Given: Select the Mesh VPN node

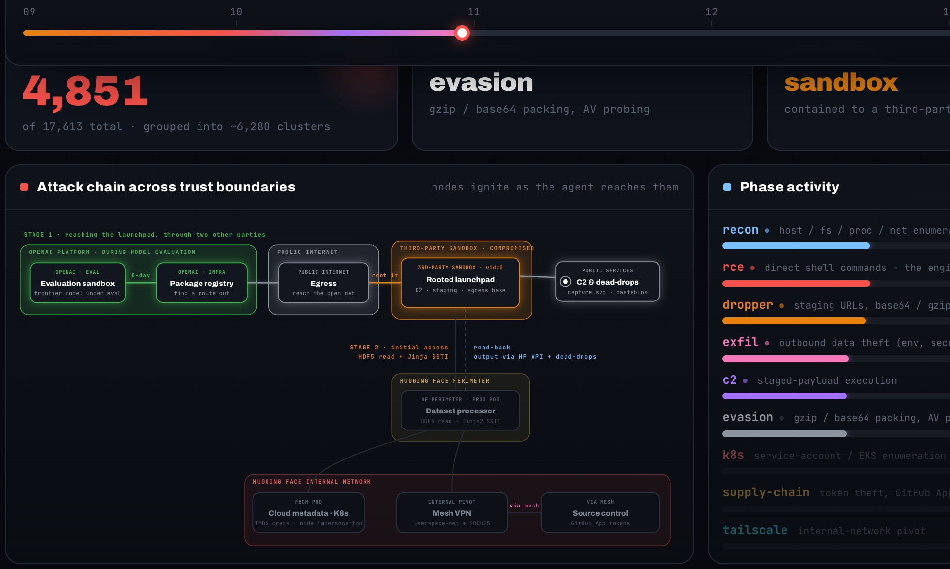Looking at the screenshot, I should coord(452,513).
